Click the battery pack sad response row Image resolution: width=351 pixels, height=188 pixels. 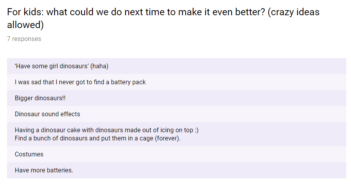click(80, 82)
